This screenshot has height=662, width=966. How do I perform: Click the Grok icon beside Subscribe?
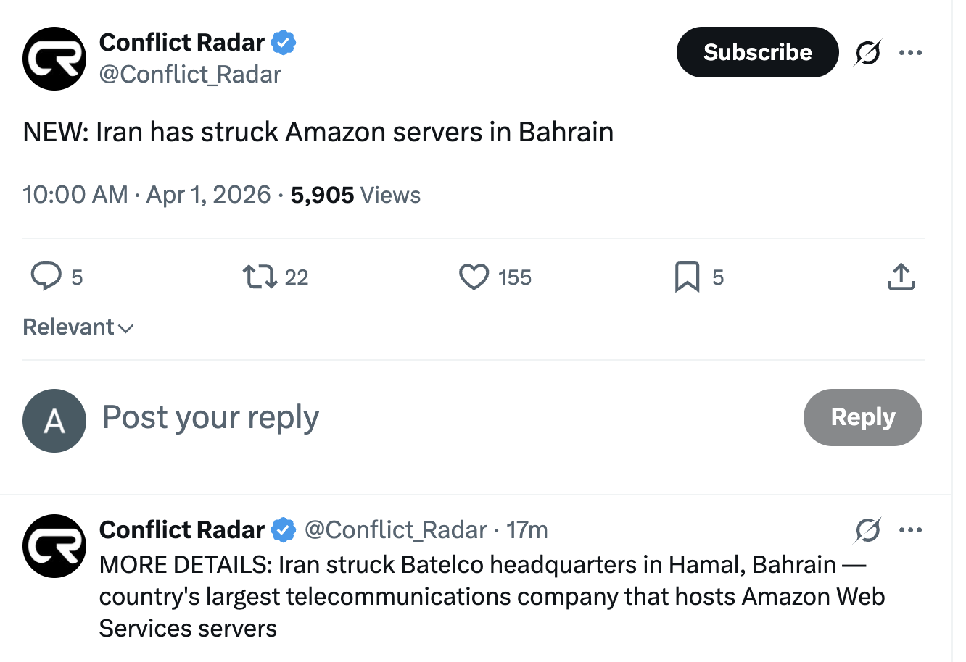(867, 53)
